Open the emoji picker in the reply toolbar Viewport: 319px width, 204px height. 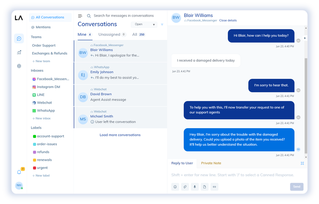(x=175, y=187)
